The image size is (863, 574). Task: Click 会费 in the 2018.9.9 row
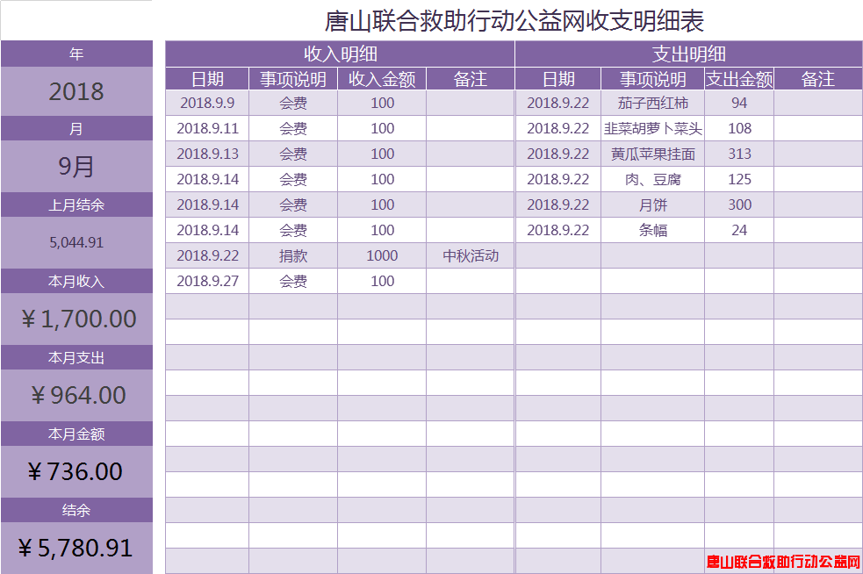point(293,103)
